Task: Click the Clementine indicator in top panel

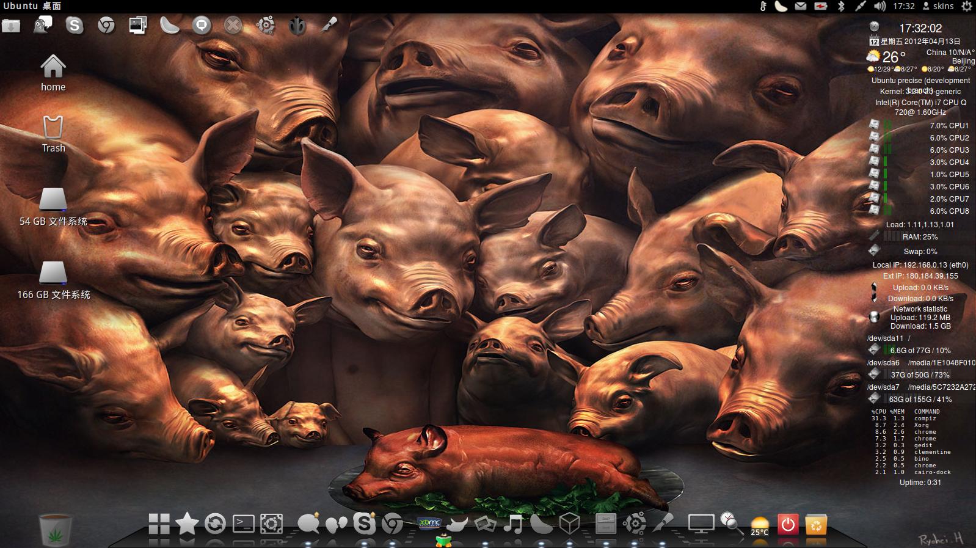Action: pos(781,6)
